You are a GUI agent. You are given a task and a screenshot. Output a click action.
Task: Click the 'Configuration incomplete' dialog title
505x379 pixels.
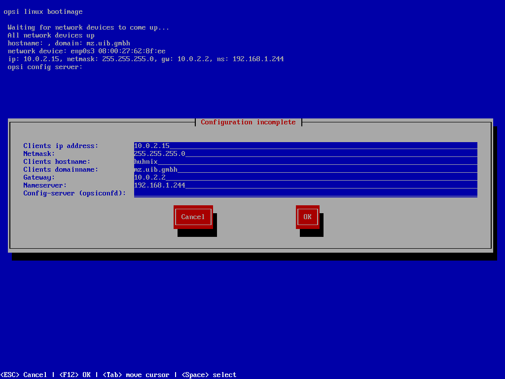pos(249,122)
